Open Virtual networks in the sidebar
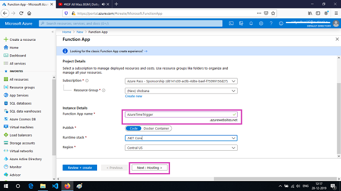This screenshot has height=191, width=341. point(21,151)
